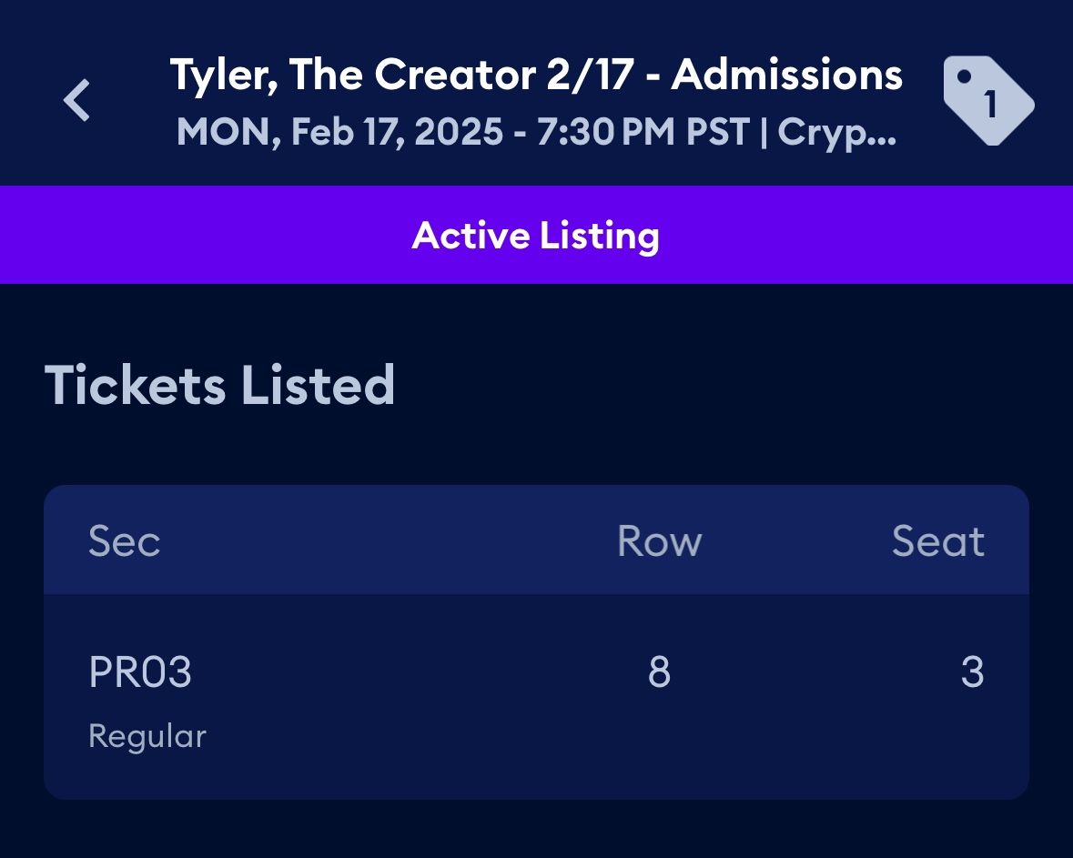The width and height of the screenshot is (1073, 858).
Task: Click the Active Listing purple banner
Action: 536,235
